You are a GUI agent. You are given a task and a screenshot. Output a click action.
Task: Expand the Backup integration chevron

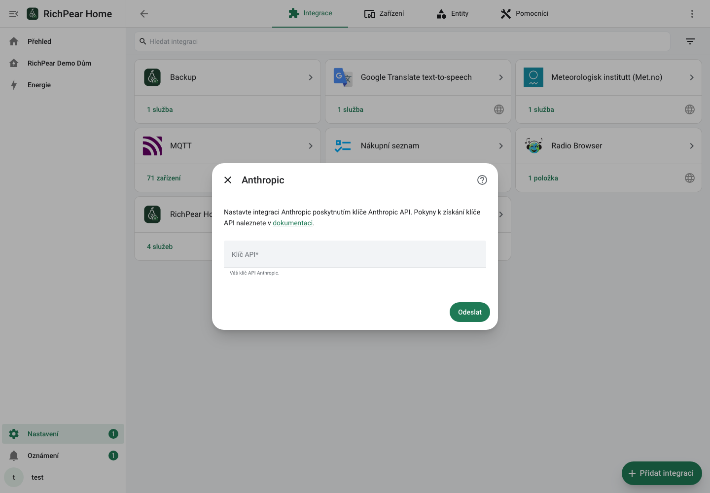(311, 77)
